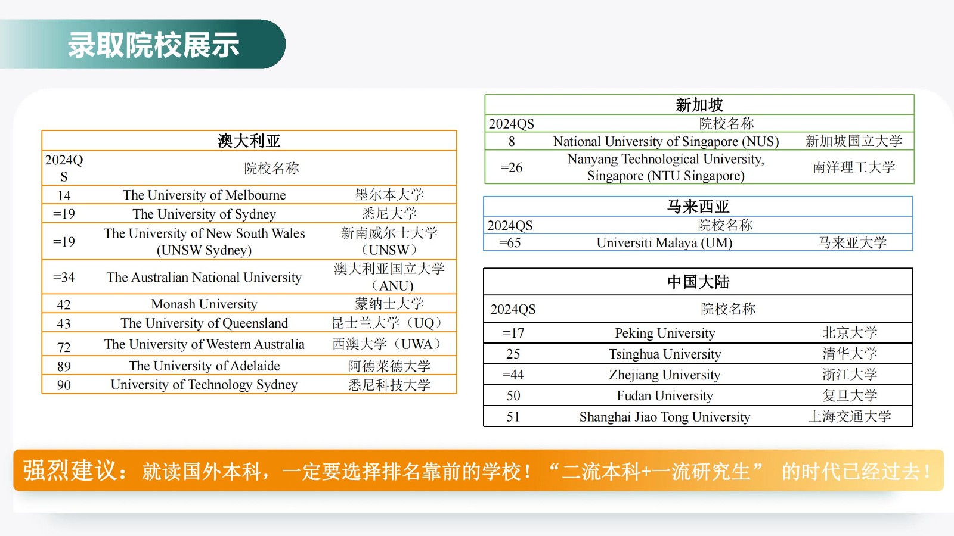Select The University of Melbourne cell

(x=205, y=195)
